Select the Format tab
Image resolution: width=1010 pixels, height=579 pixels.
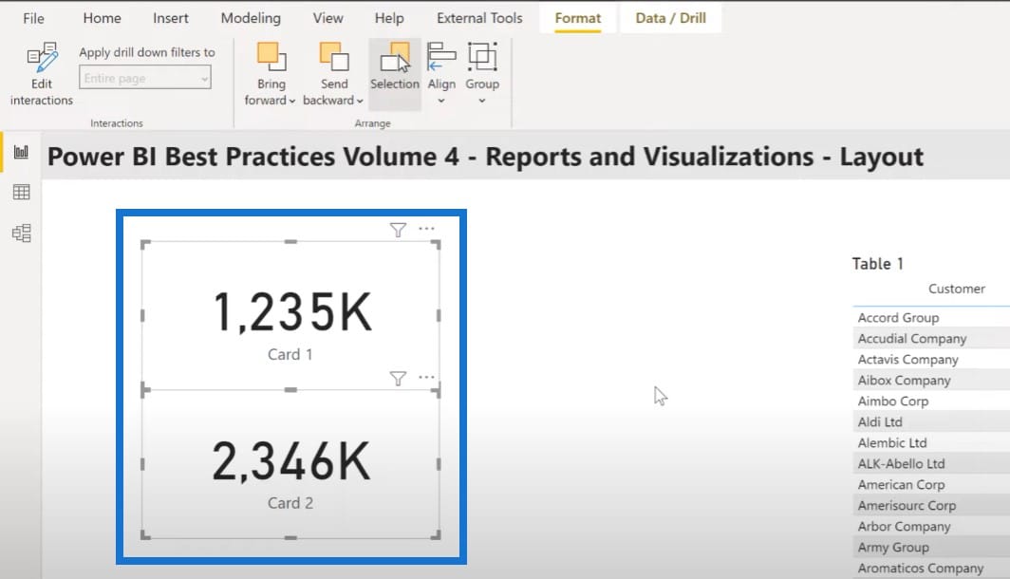tap(578, 18)
